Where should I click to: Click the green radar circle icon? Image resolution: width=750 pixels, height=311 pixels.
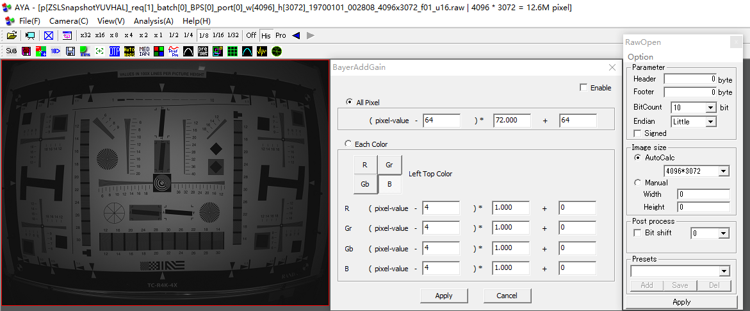pyautogui.click(x=277, y=51)
